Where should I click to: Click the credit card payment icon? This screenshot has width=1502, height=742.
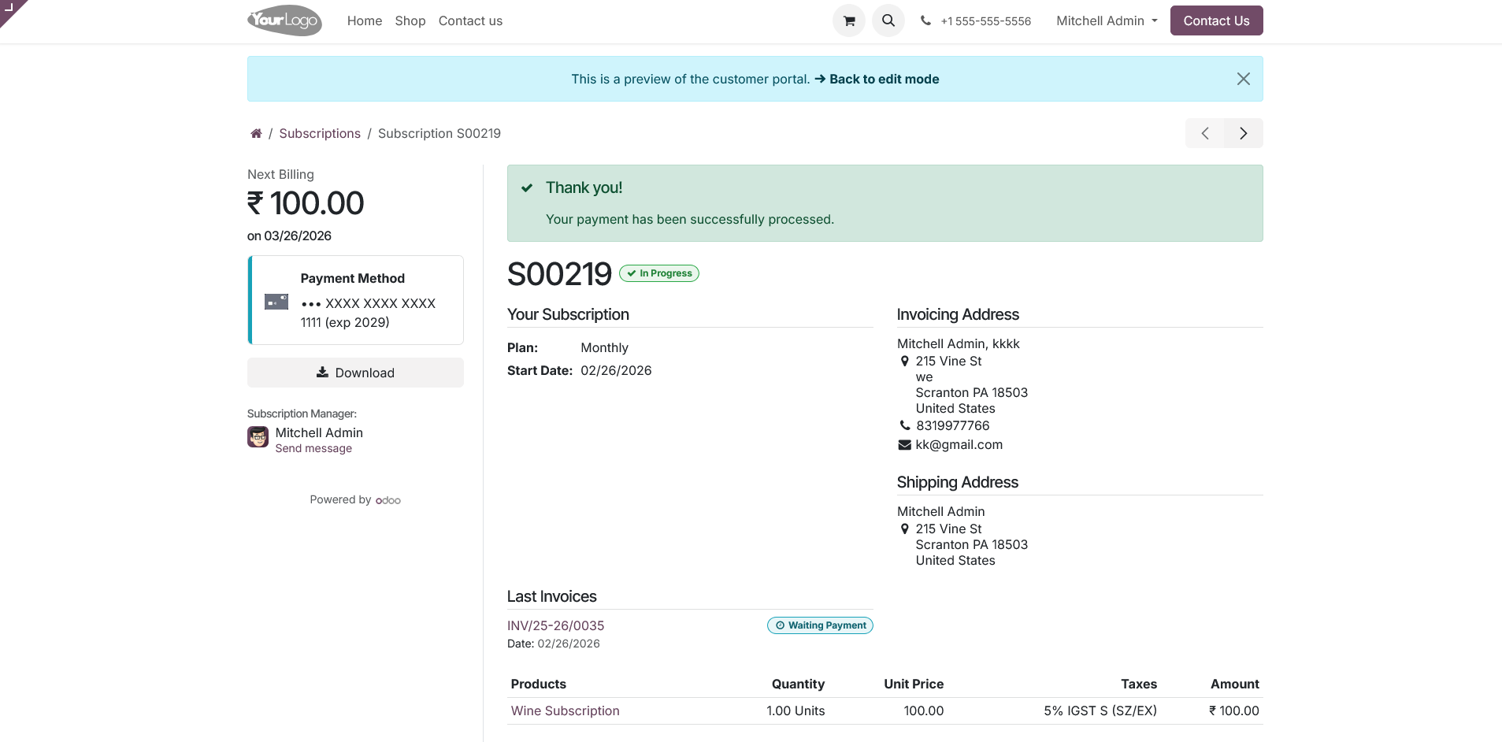(276, 302)
